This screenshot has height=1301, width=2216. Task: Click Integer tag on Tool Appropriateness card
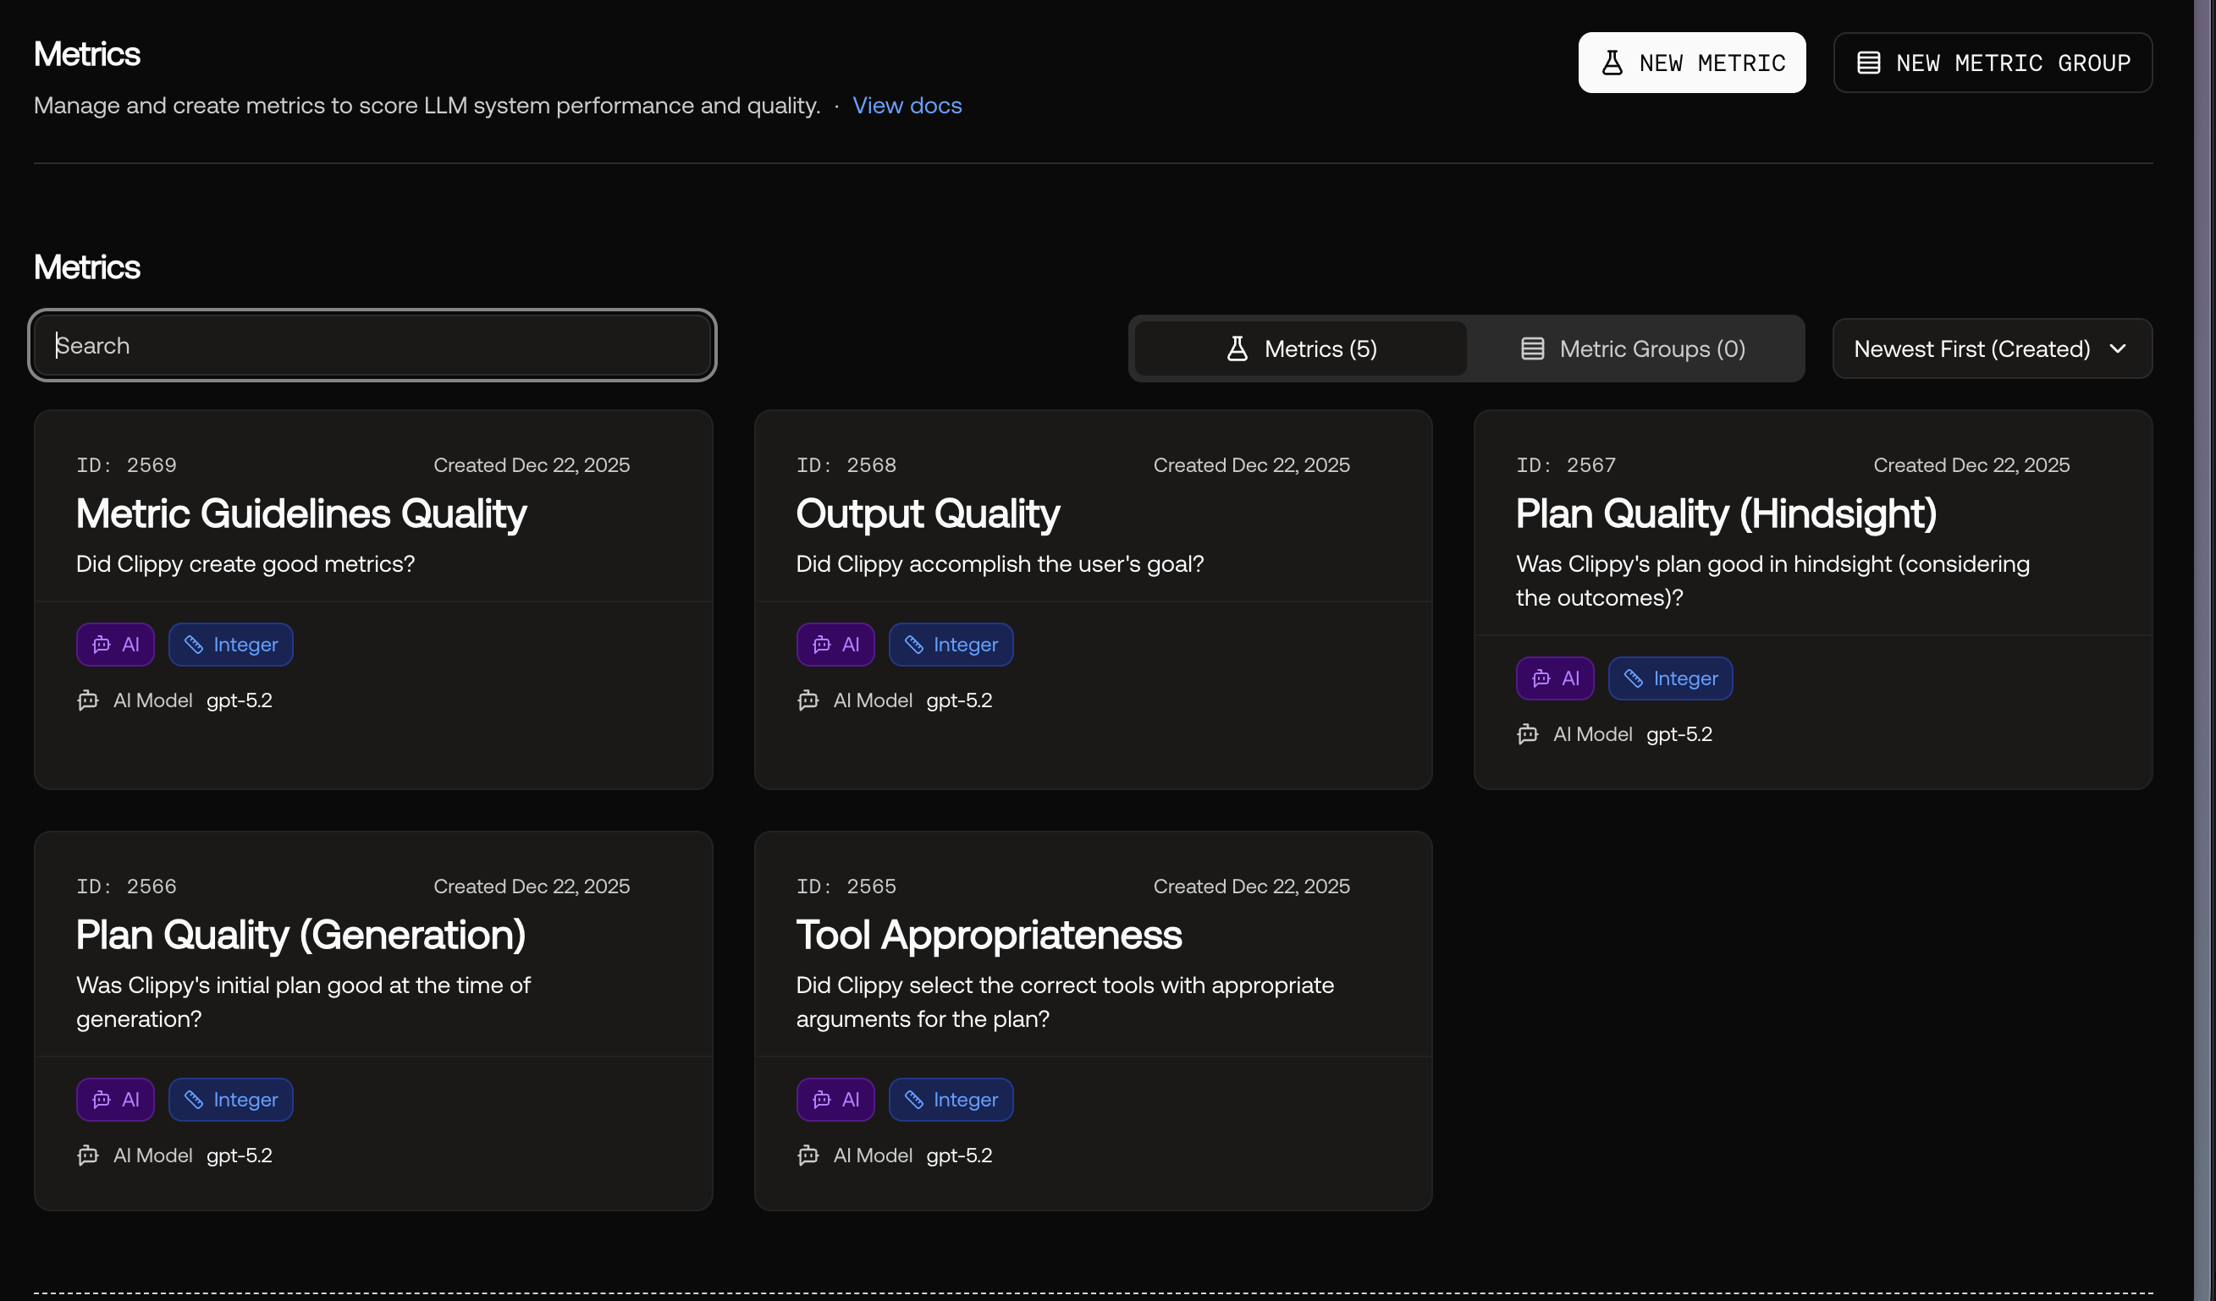(951, 1100)
